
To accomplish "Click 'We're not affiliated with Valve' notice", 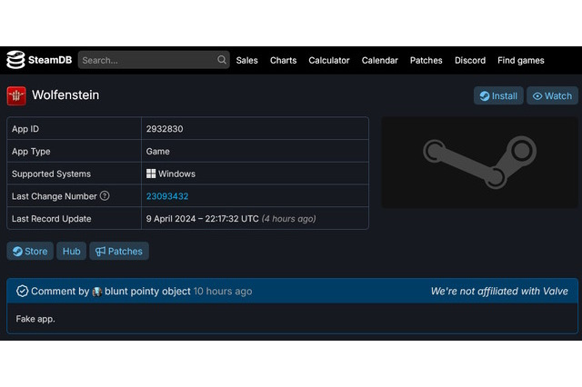I will pyautogui.click(x=499, y=292).
